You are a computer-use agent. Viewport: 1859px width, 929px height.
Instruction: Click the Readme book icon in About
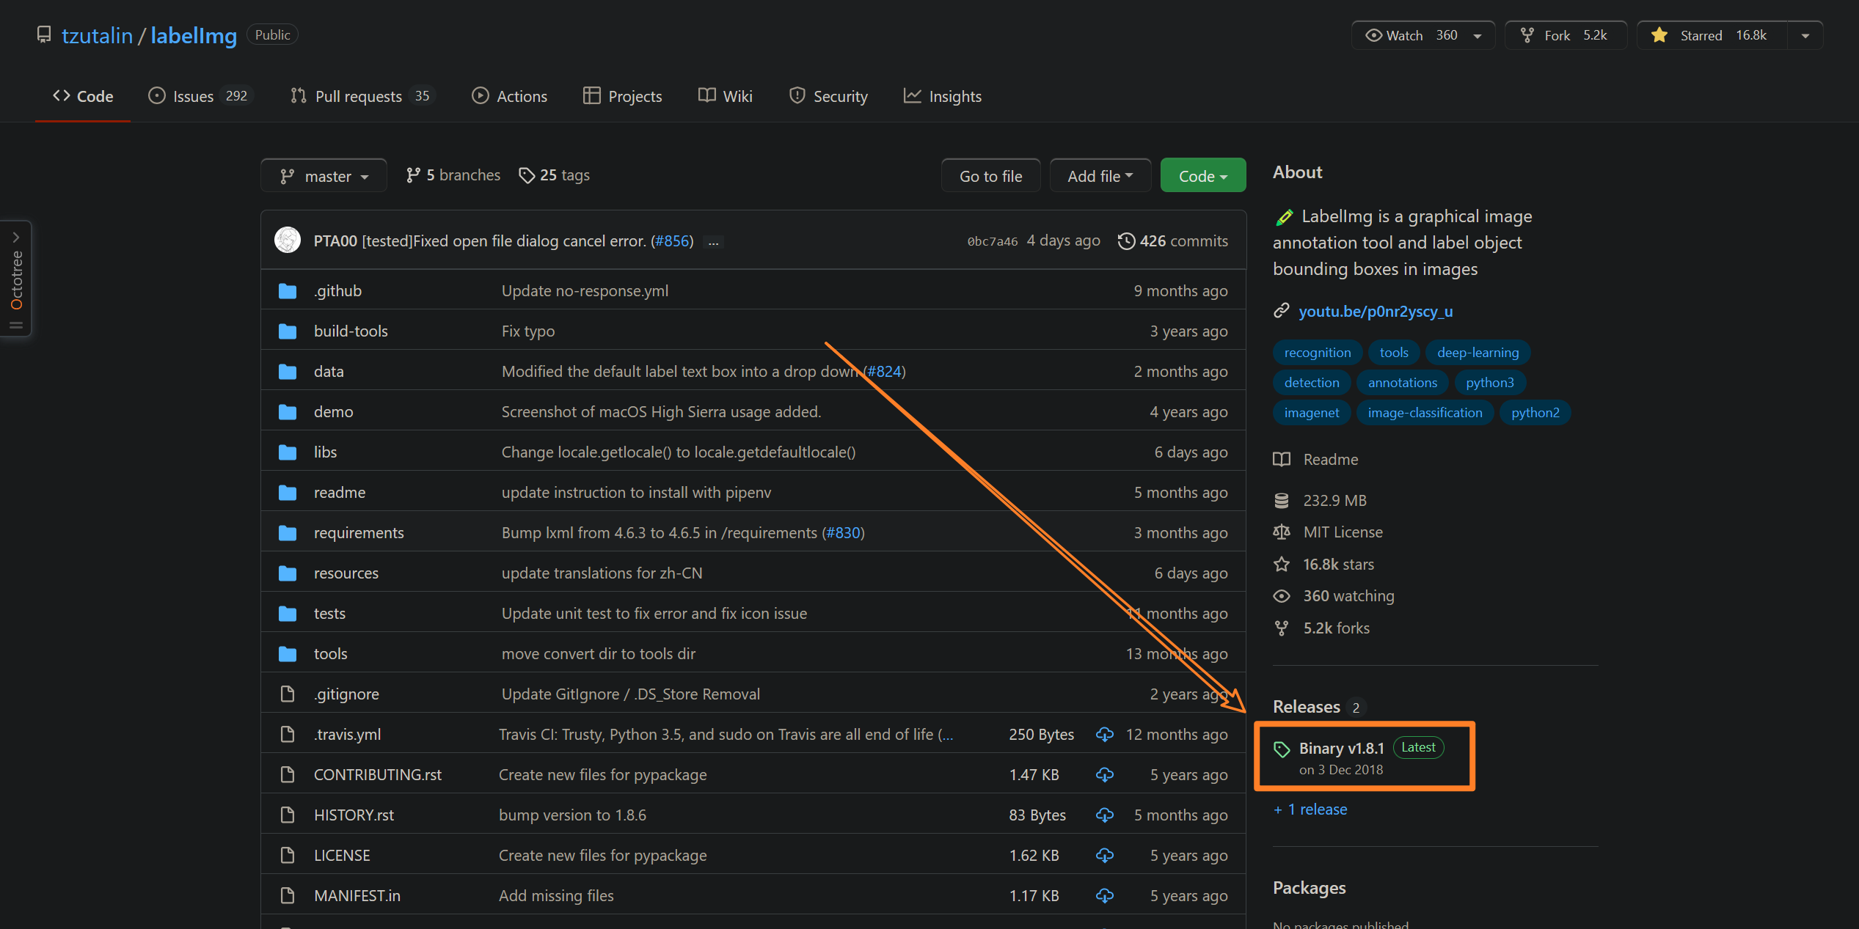click(x=1282, y=460)
